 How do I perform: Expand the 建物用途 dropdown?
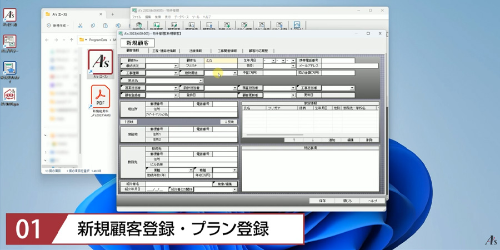[235, 73]
